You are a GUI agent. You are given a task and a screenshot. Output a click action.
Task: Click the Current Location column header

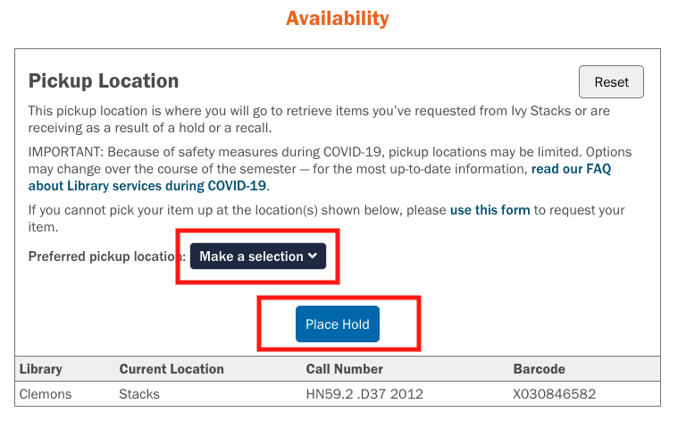[x=172, y=369]
